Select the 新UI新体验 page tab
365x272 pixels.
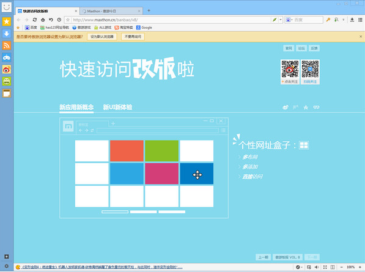(117, 107)
